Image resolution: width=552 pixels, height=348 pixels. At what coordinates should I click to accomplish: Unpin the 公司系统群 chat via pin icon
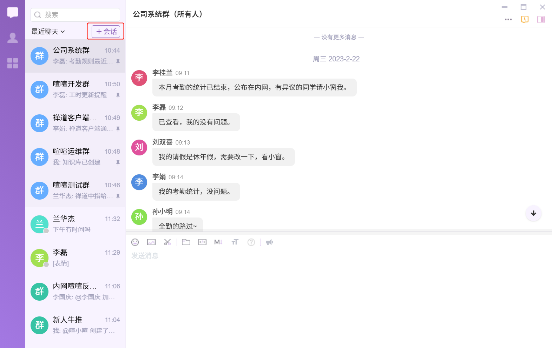click(118, 62)
